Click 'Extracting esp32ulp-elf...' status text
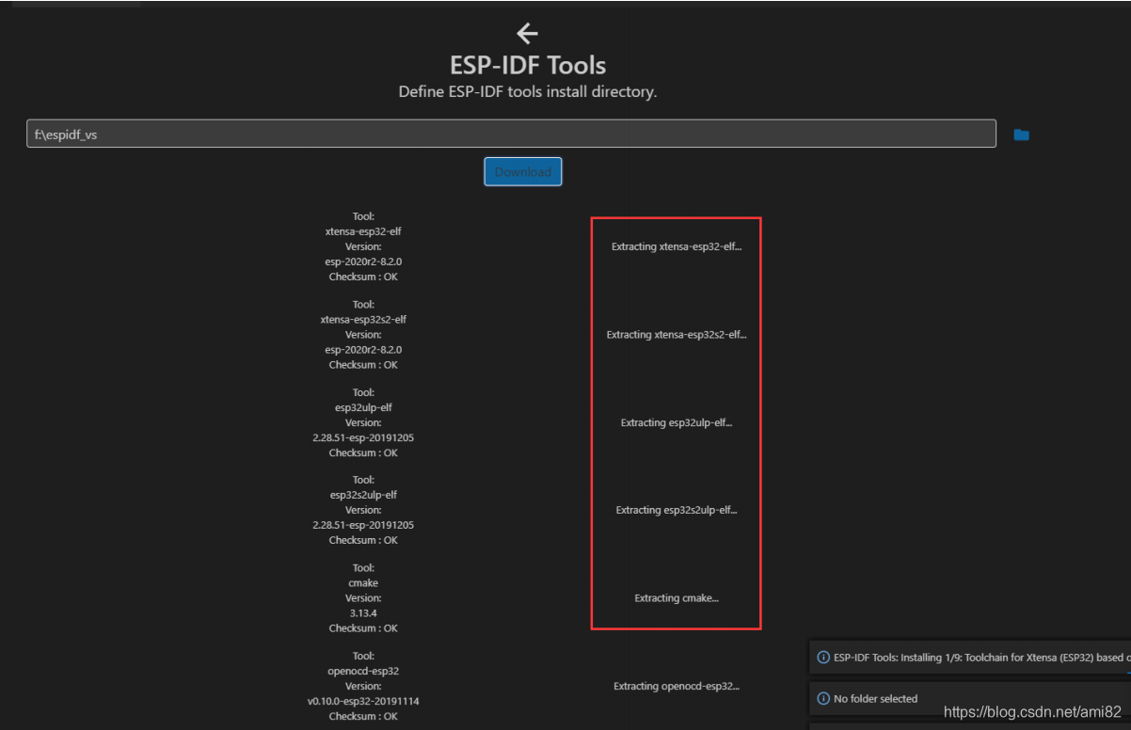Viewport: 1131px width, 730px height. click(x=677, y=422)
